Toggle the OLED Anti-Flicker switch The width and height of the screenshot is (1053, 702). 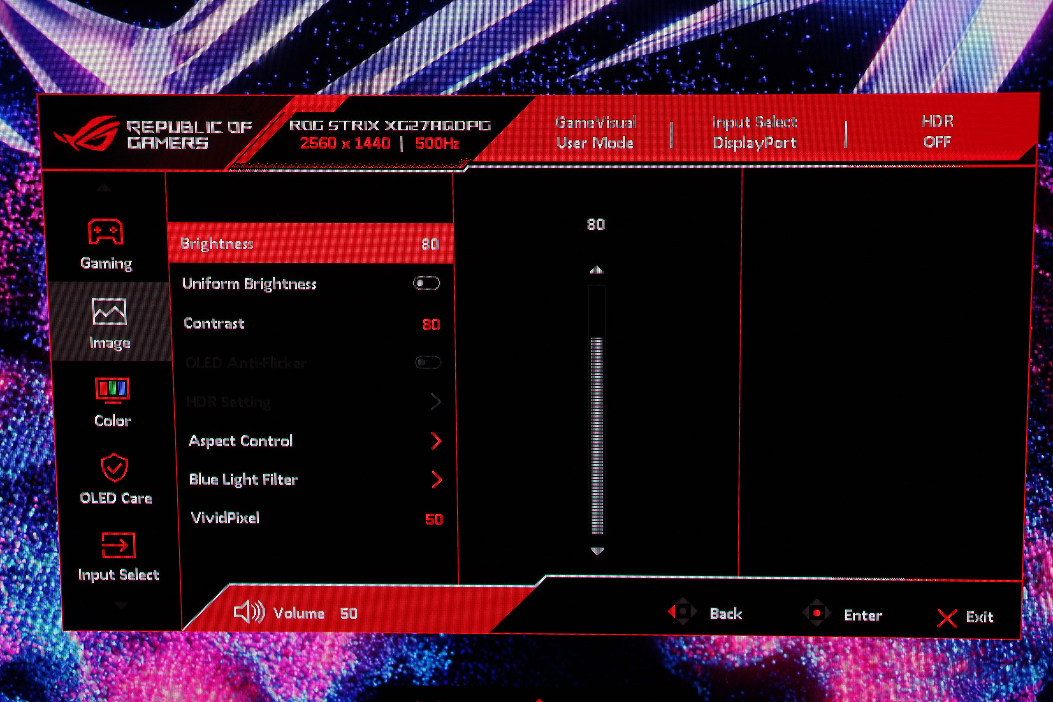(x=427, y=362)
